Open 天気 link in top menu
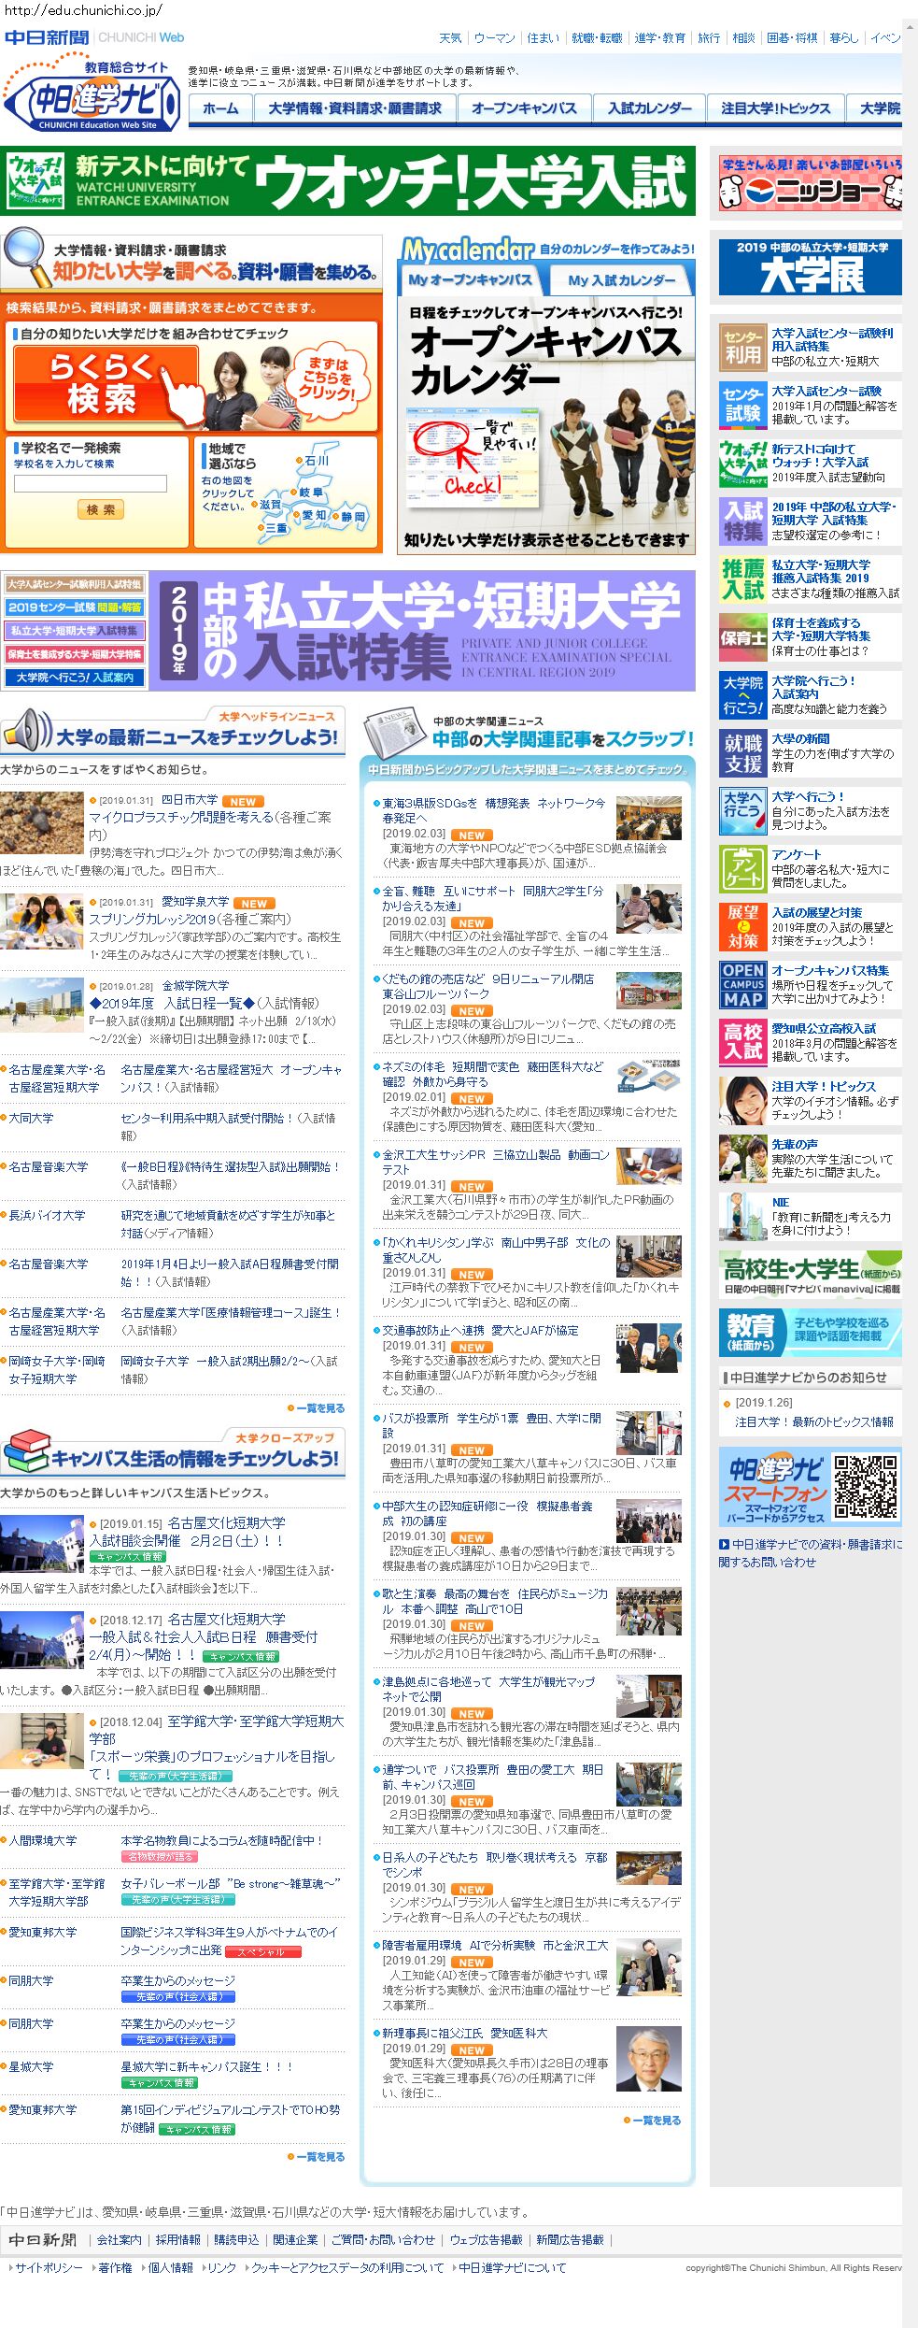Image resolution: width=918 pixels, height=2328 pixels. [x=450, y=38]
